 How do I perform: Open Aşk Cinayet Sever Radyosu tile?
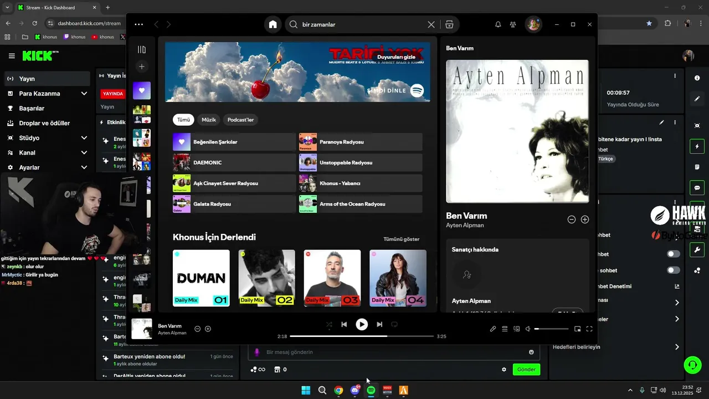[234, 183]
